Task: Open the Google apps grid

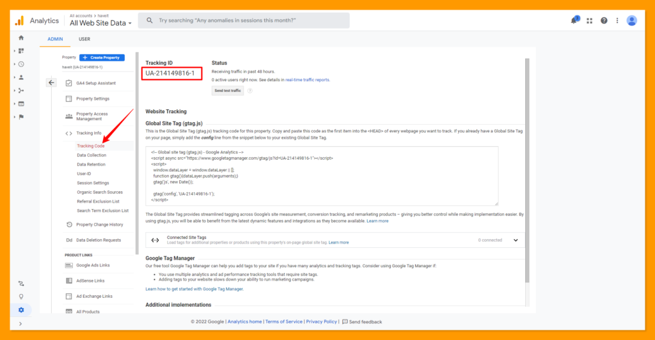Action: (589, 20)
